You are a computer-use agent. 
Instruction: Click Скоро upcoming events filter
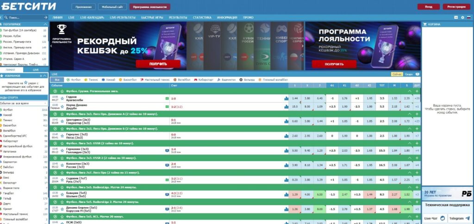[x=408, y=74]
